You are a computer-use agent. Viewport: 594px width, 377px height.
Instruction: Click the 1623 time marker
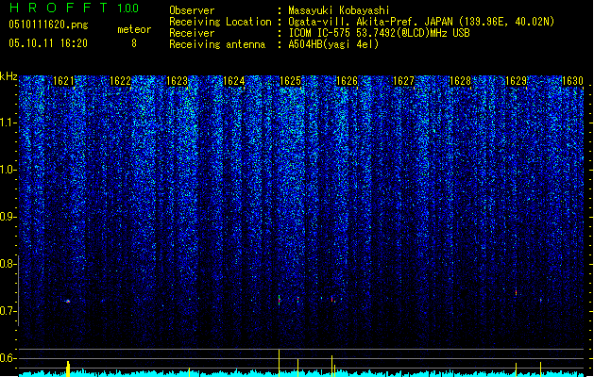click(177, 81)
